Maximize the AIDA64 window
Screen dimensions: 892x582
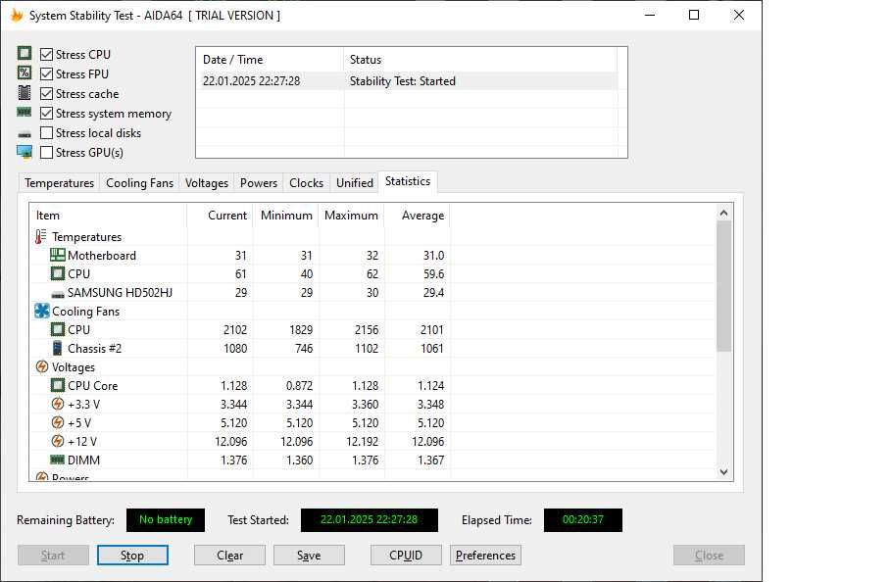[x=694, y=15]
